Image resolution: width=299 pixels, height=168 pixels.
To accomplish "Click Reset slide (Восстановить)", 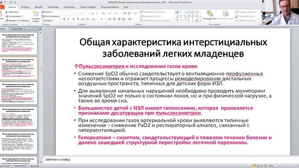I will [50, 16].
